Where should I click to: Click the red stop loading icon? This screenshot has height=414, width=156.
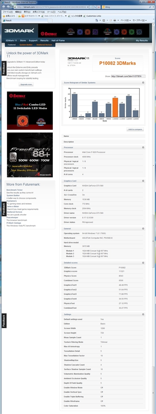tap(99, 7)
